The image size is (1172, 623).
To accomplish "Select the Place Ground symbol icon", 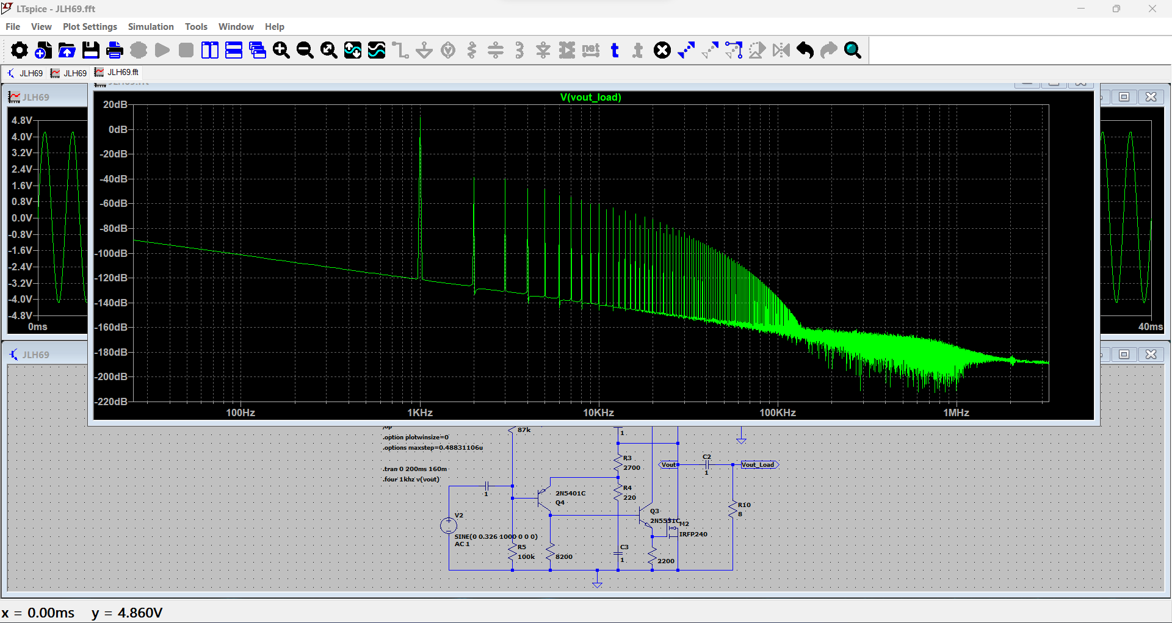I will click(x=424, y=50).
